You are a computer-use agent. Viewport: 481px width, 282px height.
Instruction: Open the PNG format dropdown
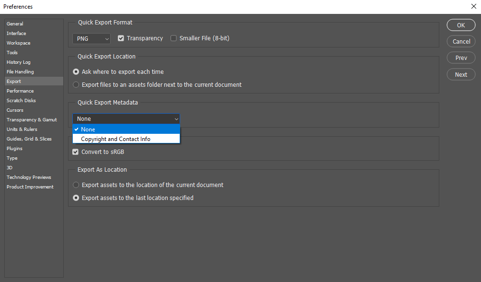91,38
